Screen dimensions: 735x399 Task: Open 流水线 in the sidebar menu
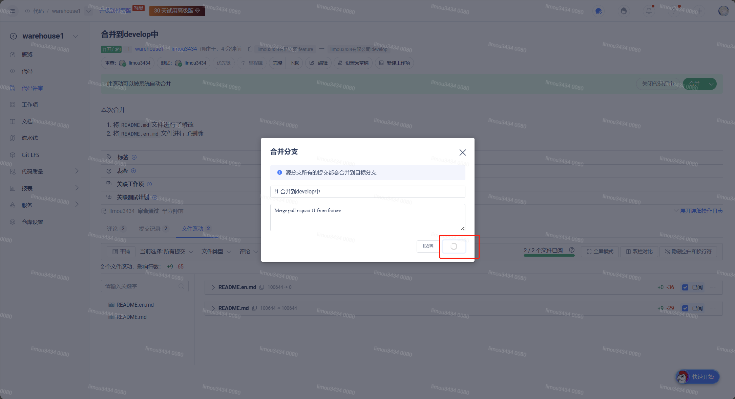(x=29, y=138)
